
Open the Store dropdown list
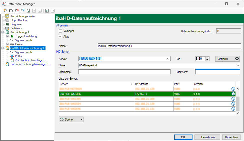coord(238,65)
